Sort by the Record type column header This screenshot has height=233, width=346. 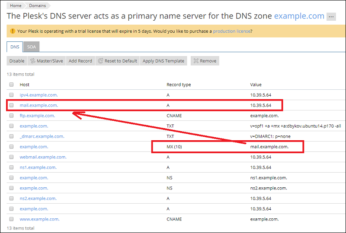[179, 85]
